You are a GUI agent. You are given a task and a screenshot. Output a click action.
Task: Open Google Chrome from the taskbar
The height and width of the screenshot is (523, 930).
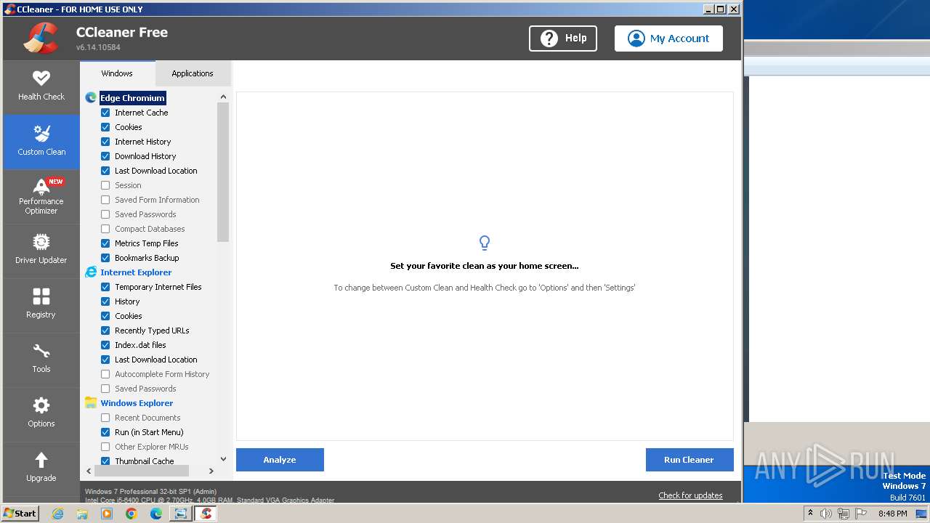pyautogui.click(x=132, y=514)
